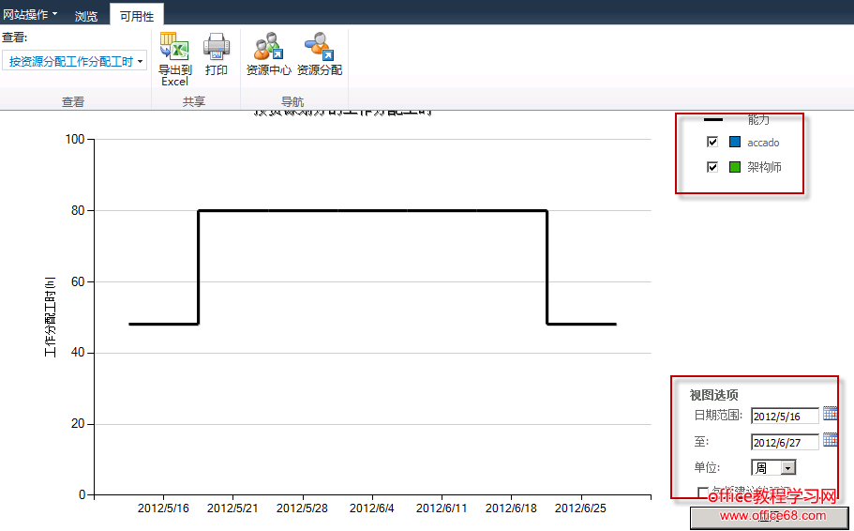Open the Resource Assignments (资源分配) icon
The width and height of the screenshot is (854, 531).
click(319, 46)
